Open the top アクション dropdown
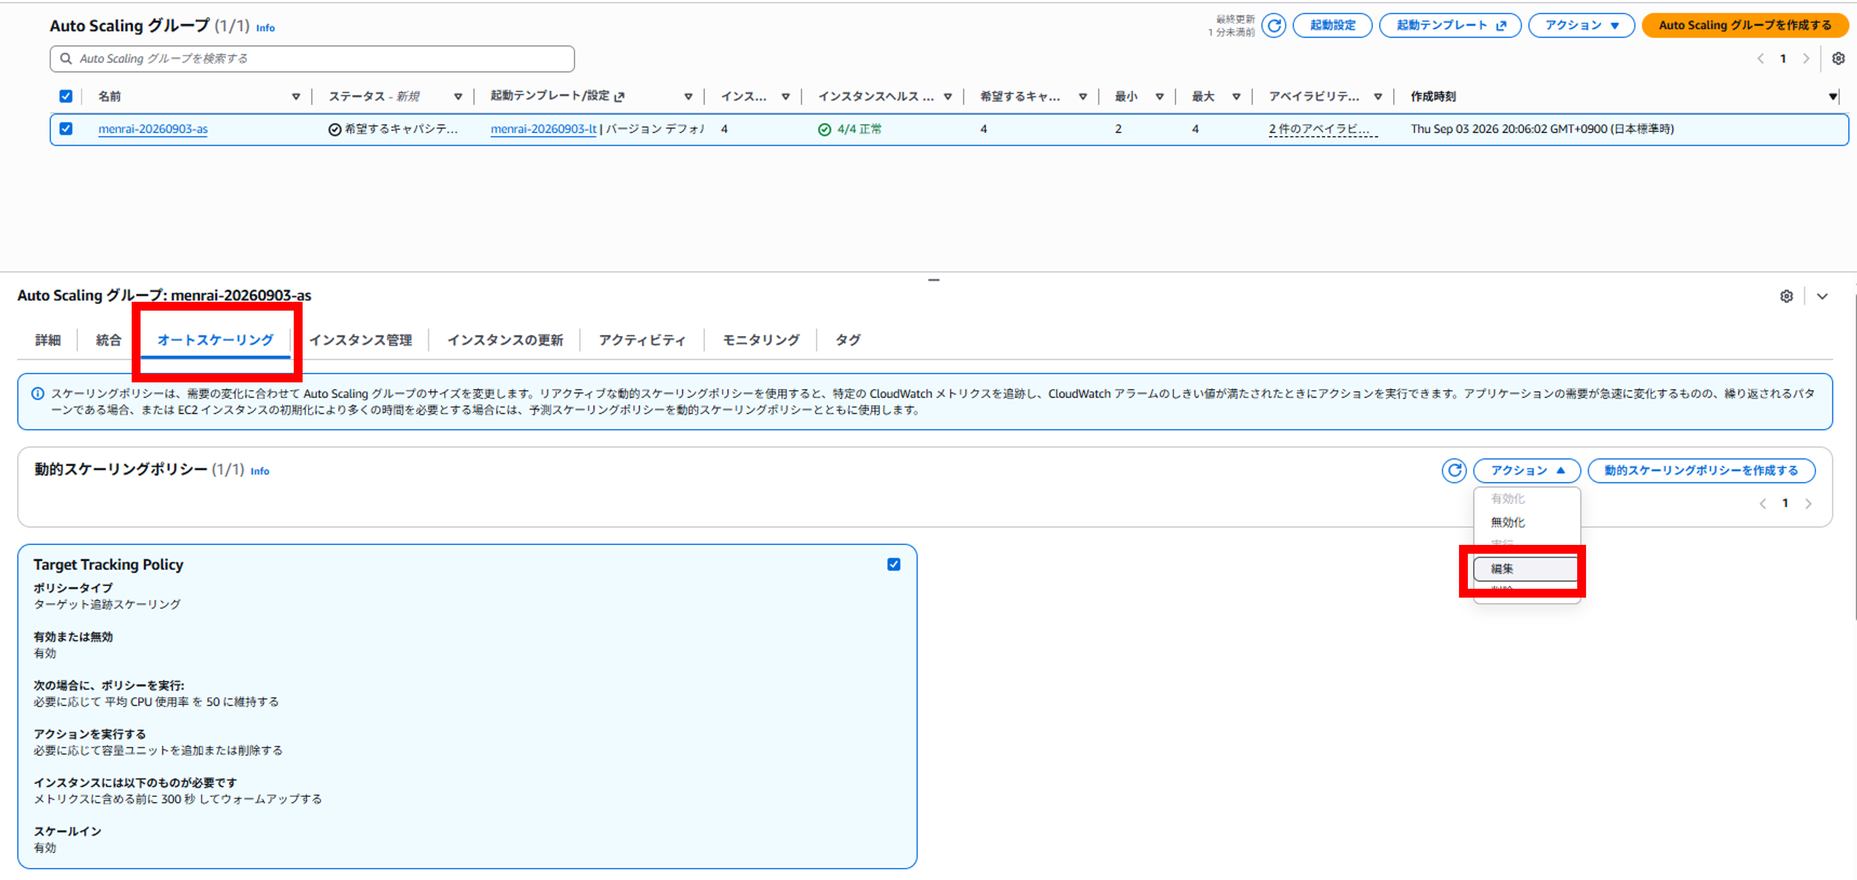1857x880 pixels. coord(1581,25)
